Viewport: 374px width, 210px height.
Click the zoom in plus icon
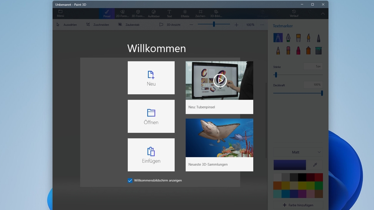tap(236, 24)
